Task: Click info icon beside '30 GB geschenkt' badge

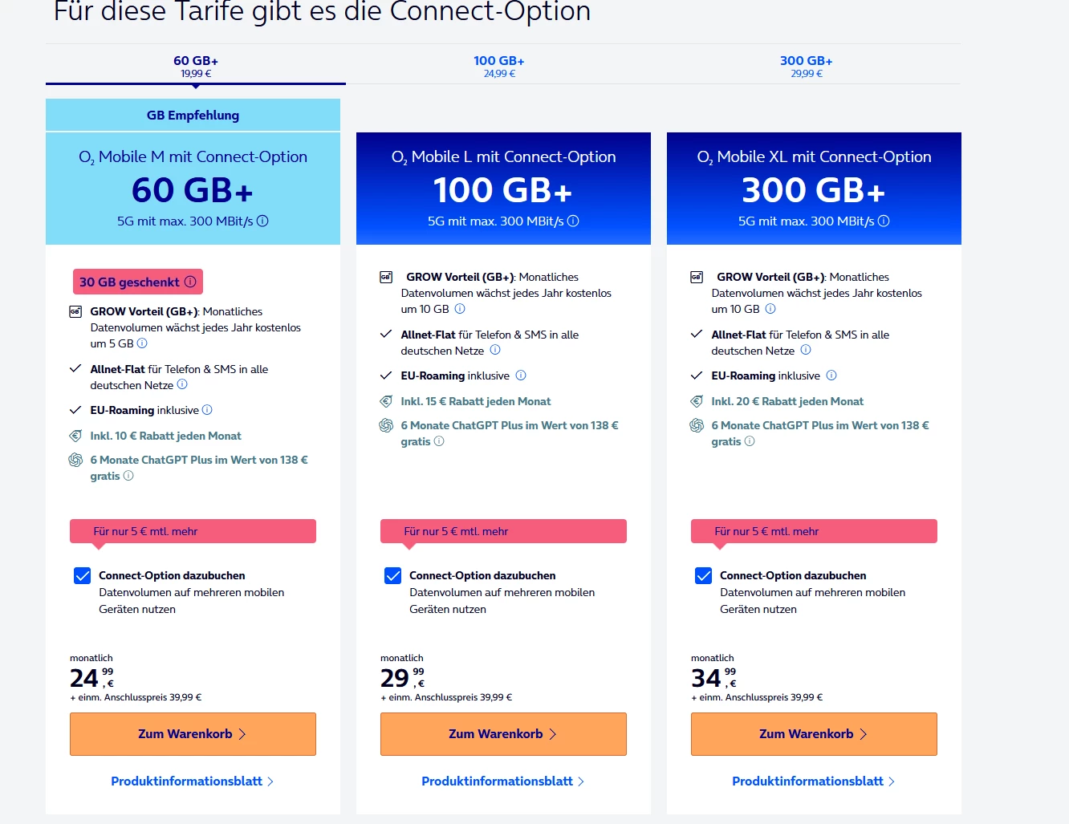Action: click(x=190, y=282)
